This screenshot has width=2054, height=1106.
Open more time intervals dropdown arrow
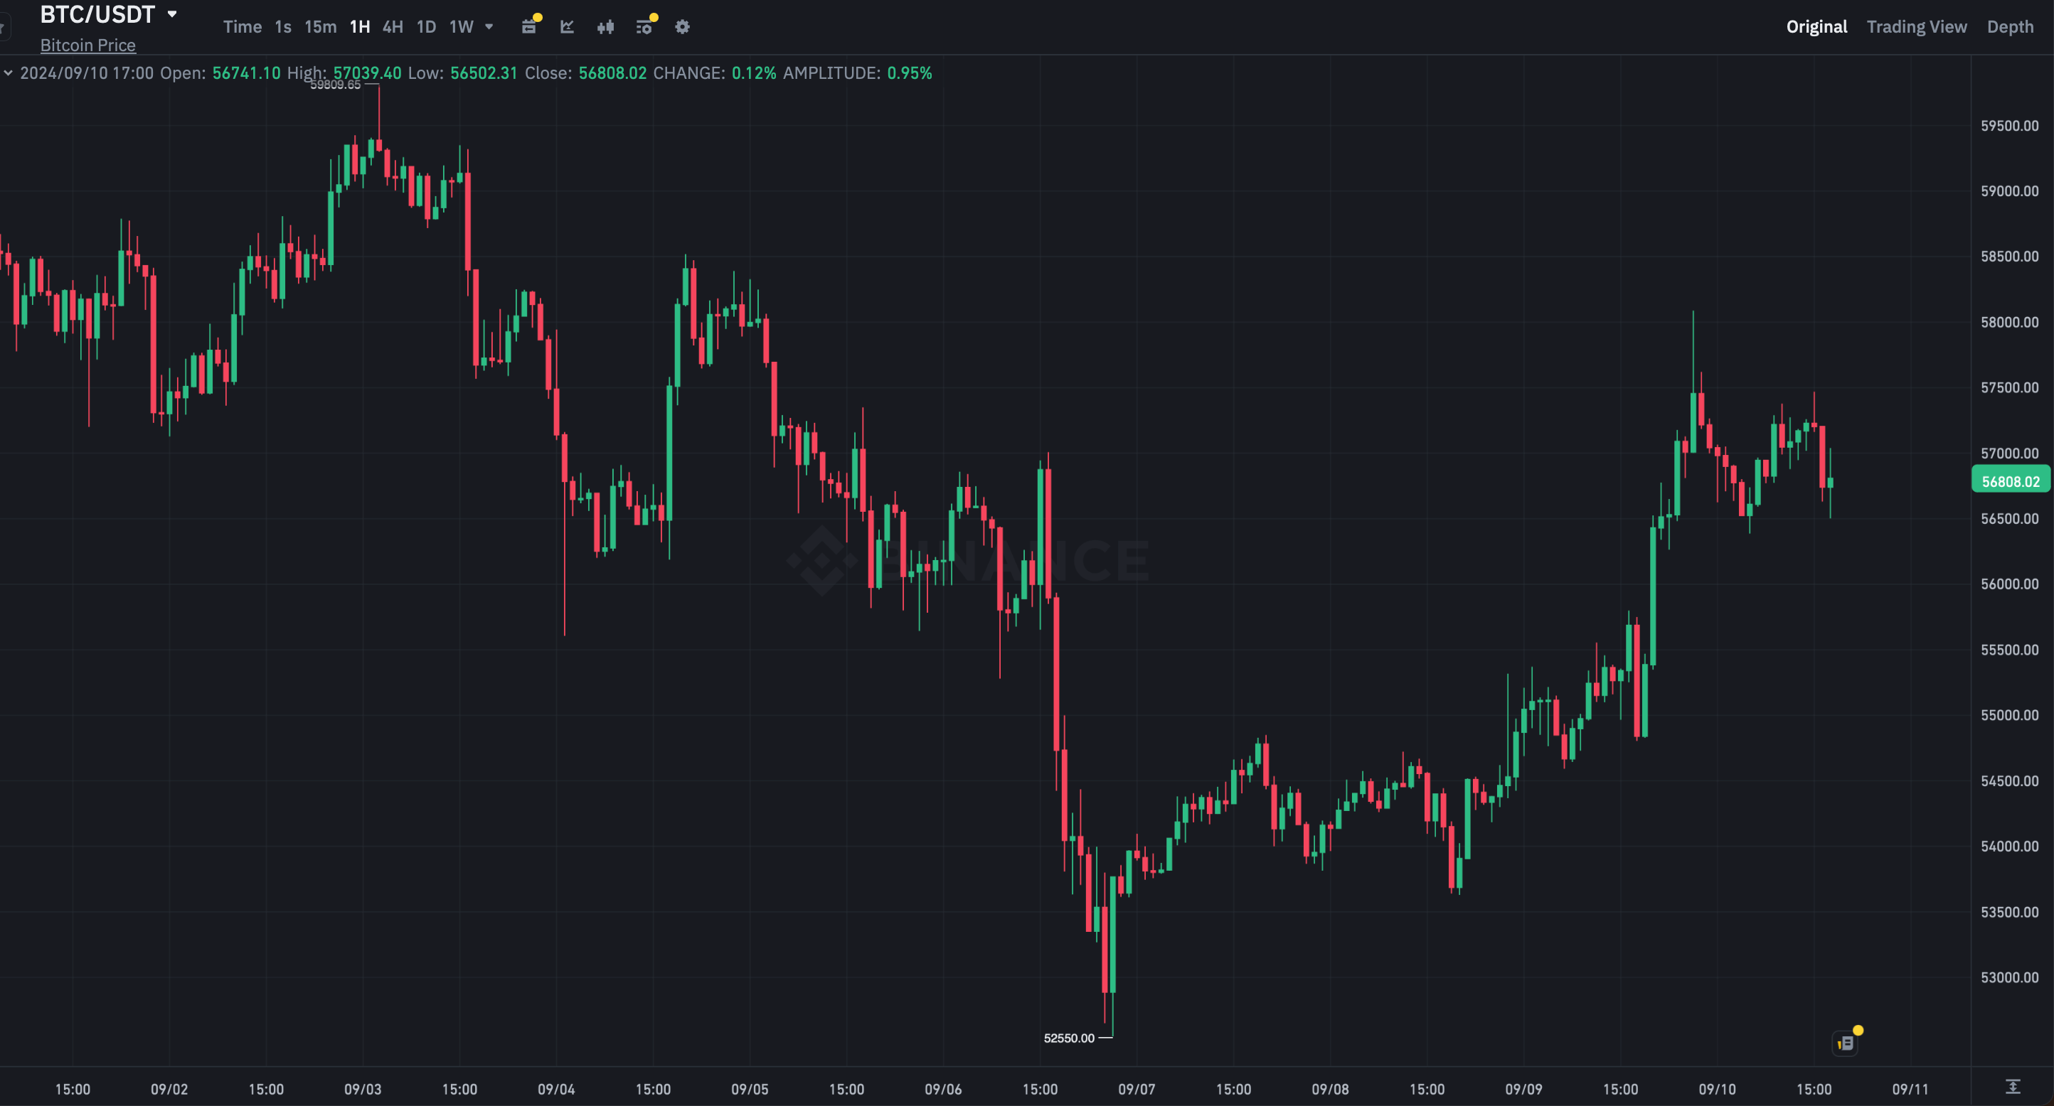click(489, 27)
